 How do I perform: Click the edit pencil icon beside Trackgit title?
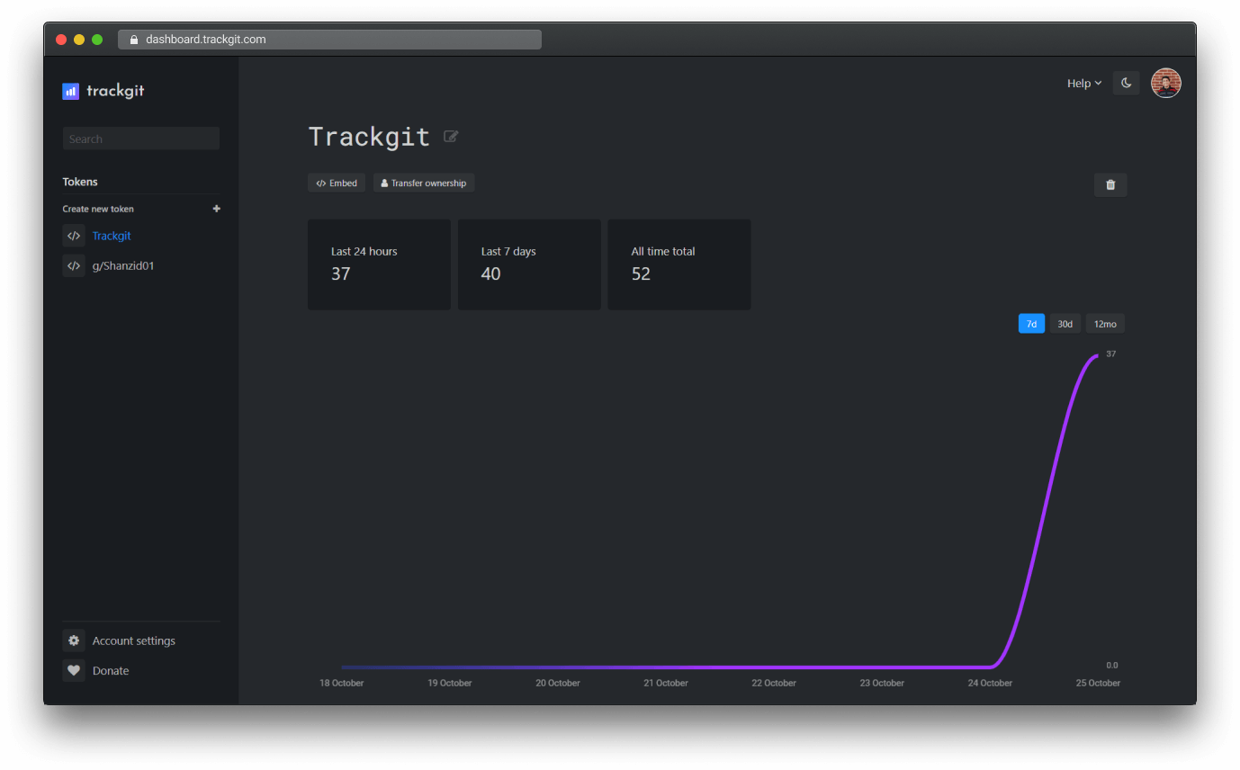[x=451, y=137]
